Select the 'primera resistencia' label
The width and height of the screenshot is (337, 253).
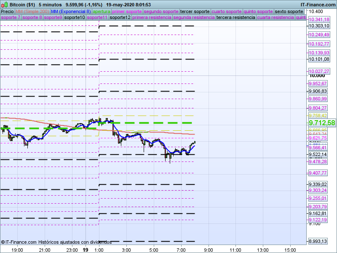[152, 18]
